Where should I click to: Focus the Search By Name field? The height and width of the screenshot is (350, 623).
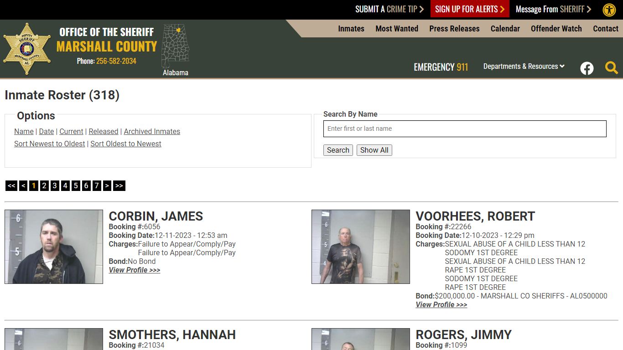[x=465, y=129]
